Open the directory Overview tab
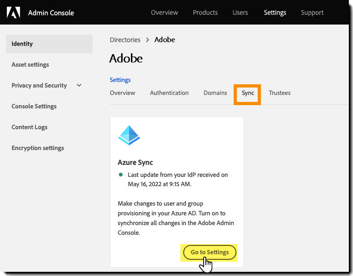 coord(123,93)
